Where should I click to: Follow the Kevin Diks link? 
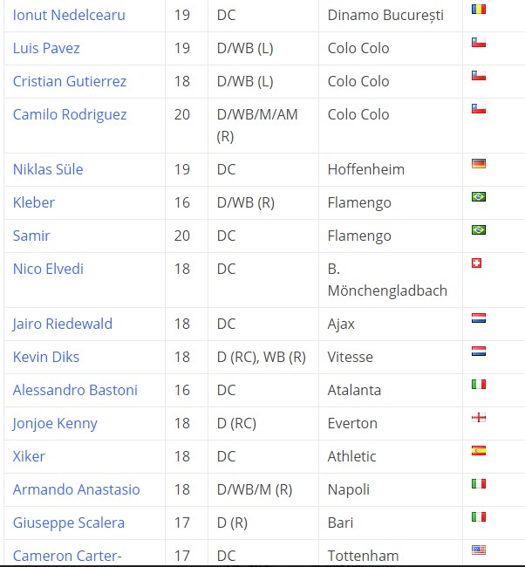point(46,357)
